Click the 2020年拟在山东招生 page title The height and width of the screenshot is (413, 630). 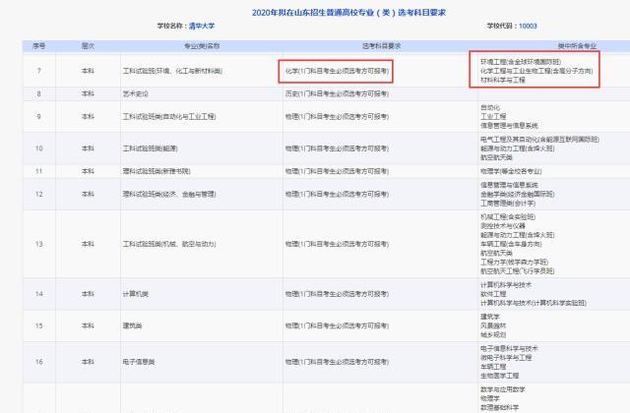pyautogui.click(x=348, y=13)
